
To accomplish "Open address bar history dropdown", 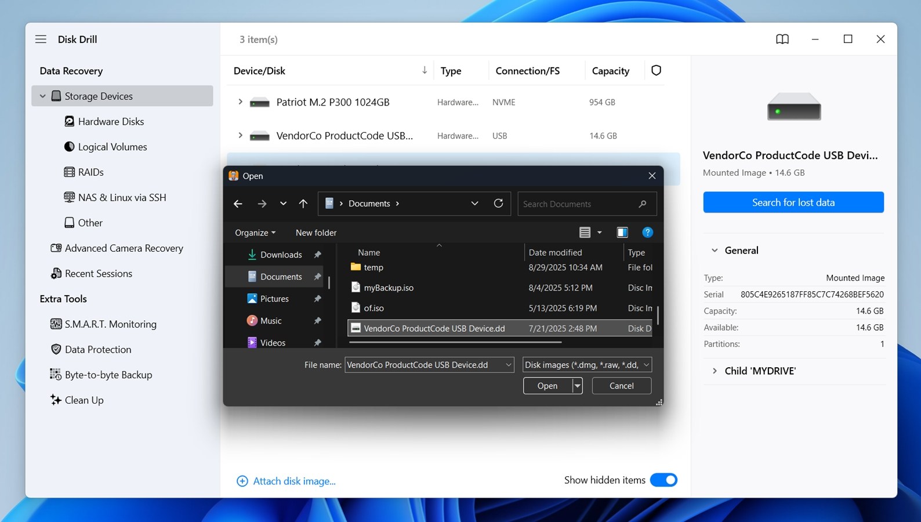I will point(474,204).
